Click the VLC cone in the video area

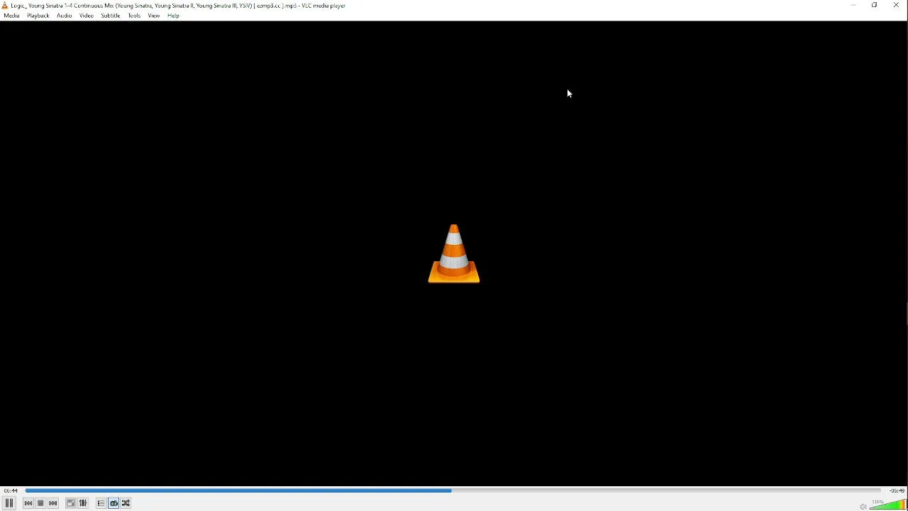pyautogui.click(x=454, y=254)
